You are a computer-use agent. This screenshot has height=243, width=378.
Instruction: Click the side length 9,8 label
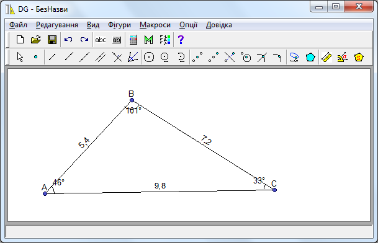pyautogui.click(x=160, y=186)
